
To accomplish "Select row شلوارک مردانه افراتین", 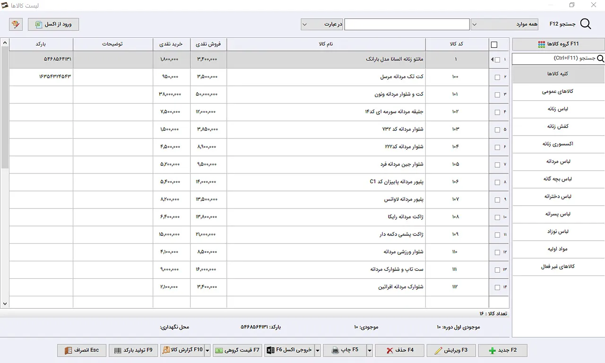I will point(259,287).
